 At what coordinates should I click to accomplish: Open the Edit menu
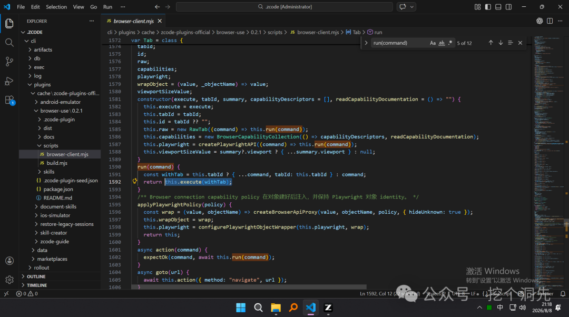click(x=35, y=7)
